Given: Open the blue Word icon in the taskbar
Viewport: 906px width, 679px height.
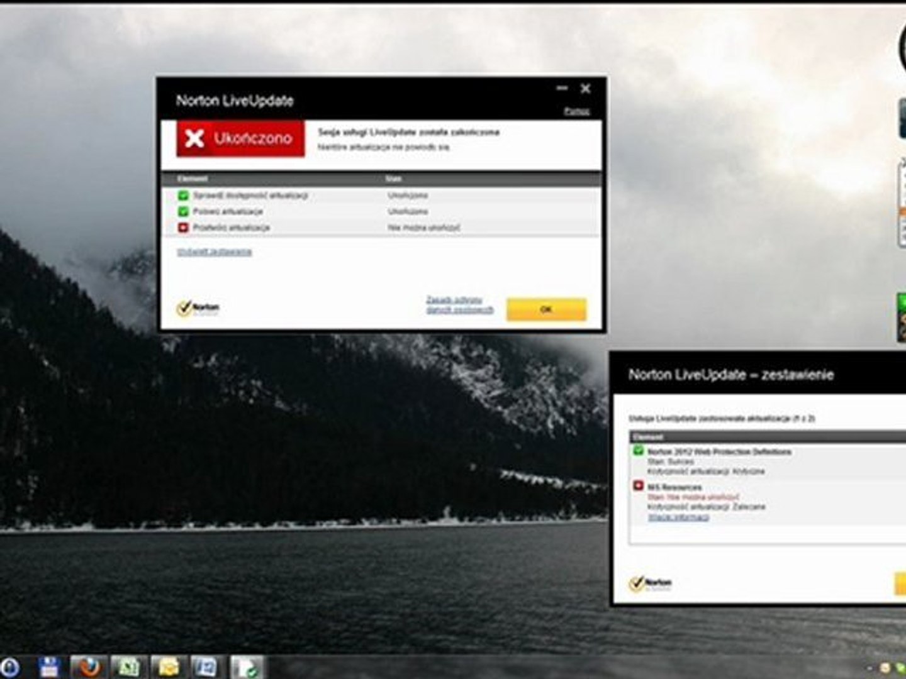Looking at the screenshot, I should coord(206,667).
